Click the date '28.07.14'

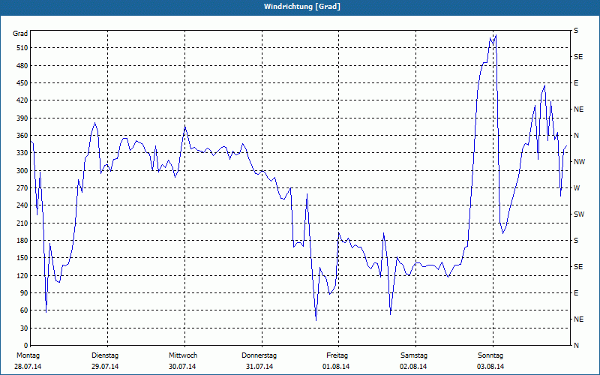click(x=28, y=367)
